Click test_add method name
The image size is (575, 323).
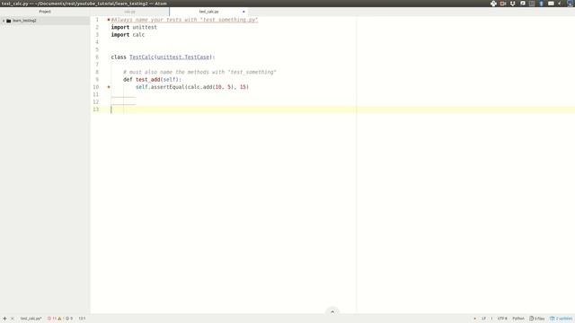pyautogui.click(x=147, y=80)
